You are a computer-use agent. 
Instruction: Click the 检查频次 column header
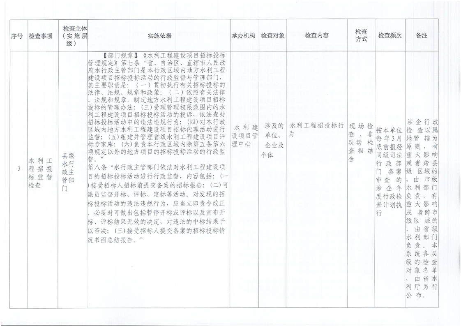[390, 36]
